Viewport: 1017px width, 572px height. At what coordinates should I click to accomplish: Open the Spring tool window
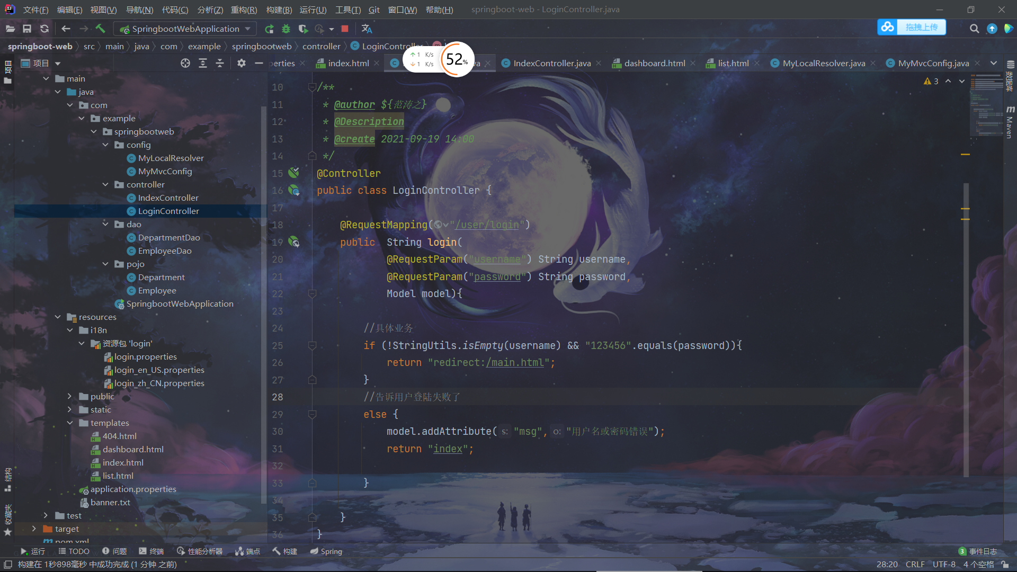326,551
